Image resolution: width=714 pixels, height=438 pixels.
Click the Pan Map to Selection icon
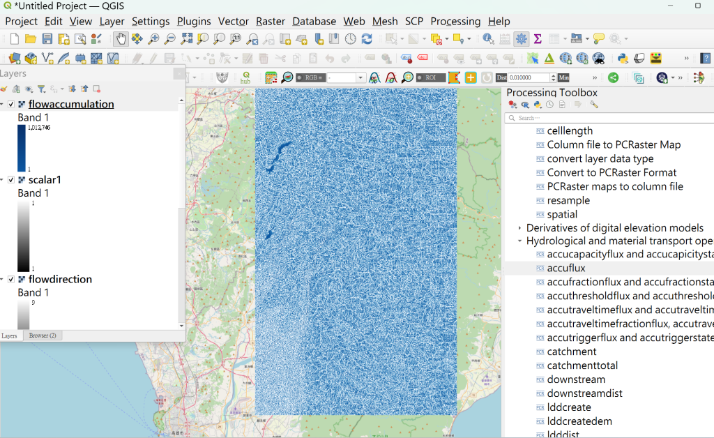[x=137, y=38]
